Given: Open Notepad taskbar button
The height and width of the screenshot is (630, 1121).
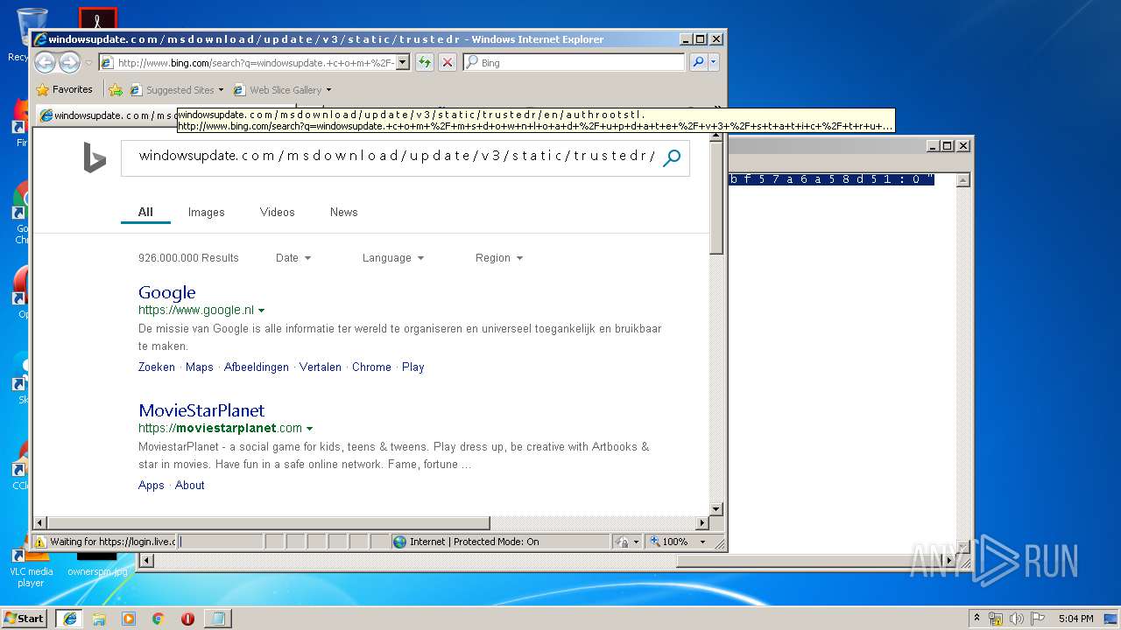Looking at the screenshot, I should point(218,619).
